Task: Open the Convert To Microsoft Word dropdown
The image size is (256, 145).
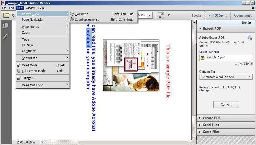Action: pyautogui.click(x=226, y=77)
